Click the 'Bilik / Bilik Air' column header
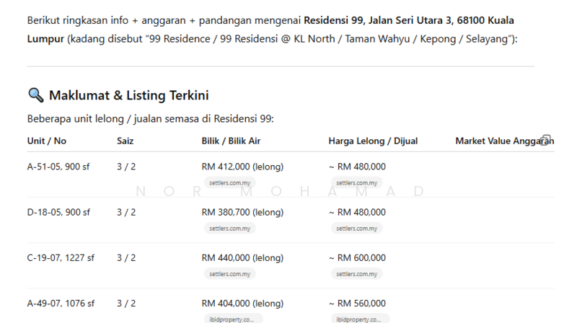This screenshot has width=577, height=323. [230, 141]
